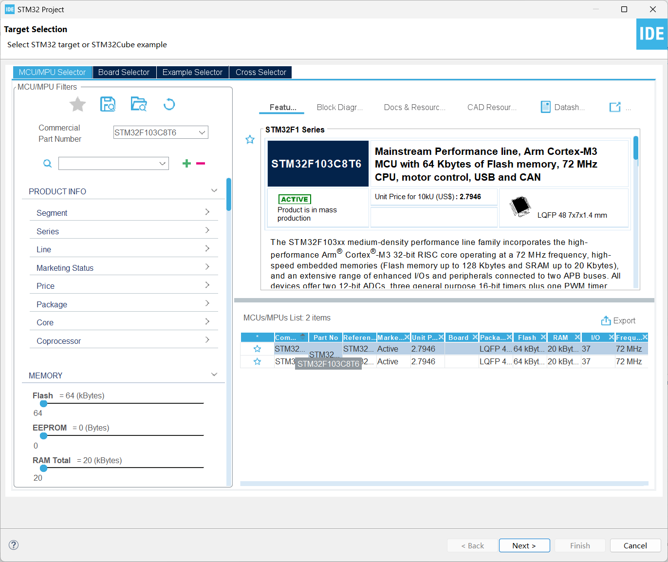Export the MCUs/MPUs list
Viewport: 668px width, 562px height.
click(618, 320)
